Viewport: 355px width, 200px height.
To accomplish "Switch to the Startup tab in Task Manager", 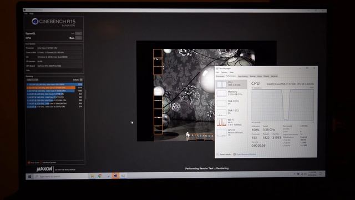I will tap(252, 76).
